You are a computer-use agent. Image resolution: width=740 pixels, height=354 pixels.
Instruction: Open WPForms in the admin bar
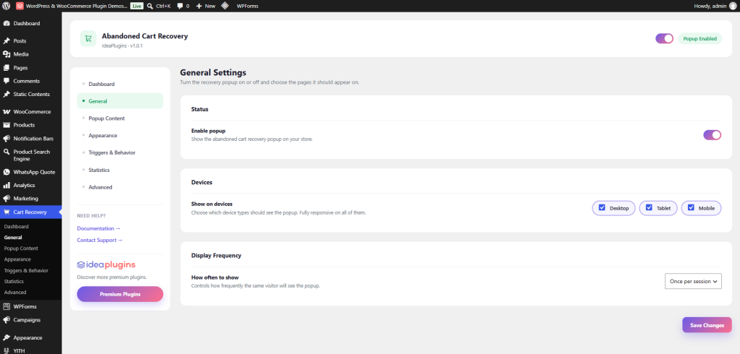[x=247, y=6]
